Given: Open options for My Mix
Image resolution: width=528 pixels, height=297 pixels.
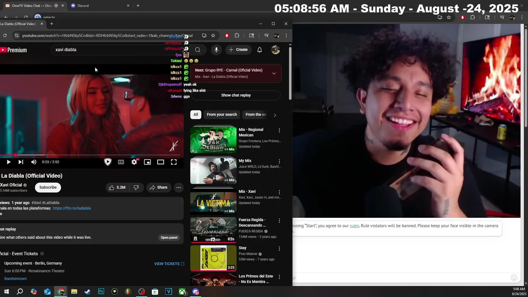Looking at the screenshot, I should (279, 161).
